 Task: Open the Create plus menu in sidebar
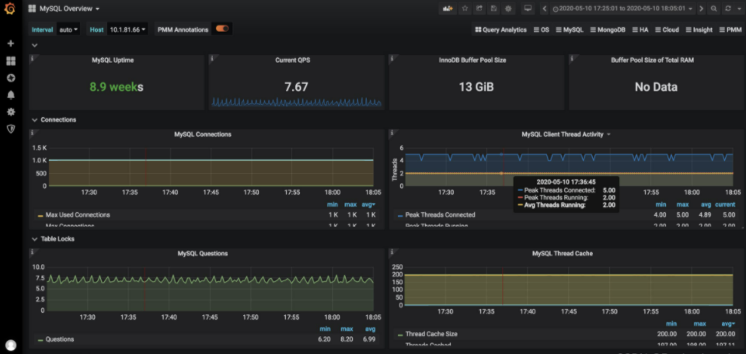10,43
